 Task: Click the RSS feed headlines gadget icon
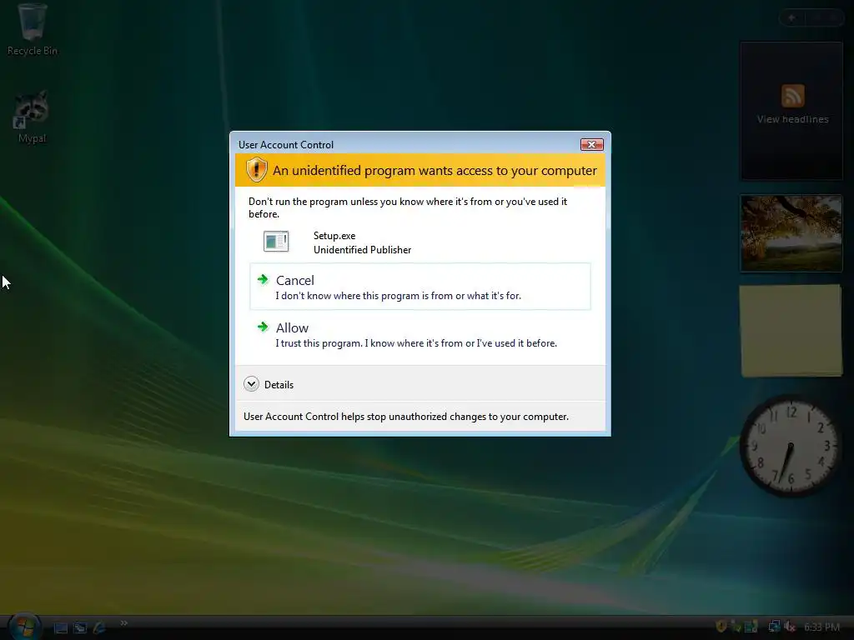coord(792,96)
